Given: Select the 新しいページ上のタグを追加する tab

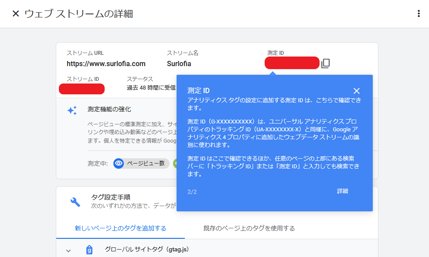Looking at the screenshot, I should (x=120, y=227).
